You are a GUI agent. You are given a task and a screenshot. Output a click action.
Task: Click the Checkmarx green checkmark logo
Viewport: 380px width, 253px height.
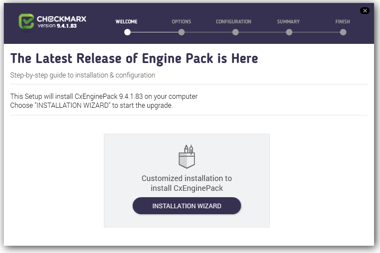pos(26,21)
